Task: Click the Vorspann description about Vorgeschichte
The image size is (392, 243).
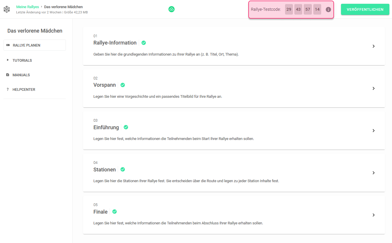Action: 158,97
